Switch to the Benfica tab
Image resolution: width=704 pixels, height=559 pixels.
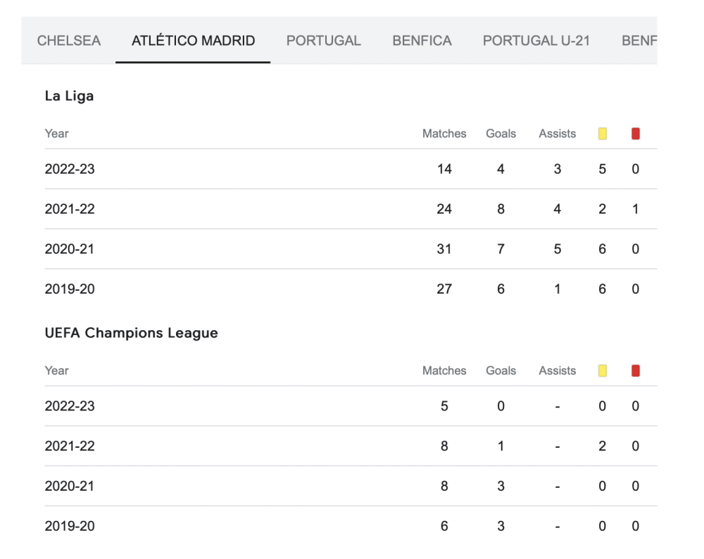tap(422, 40)
